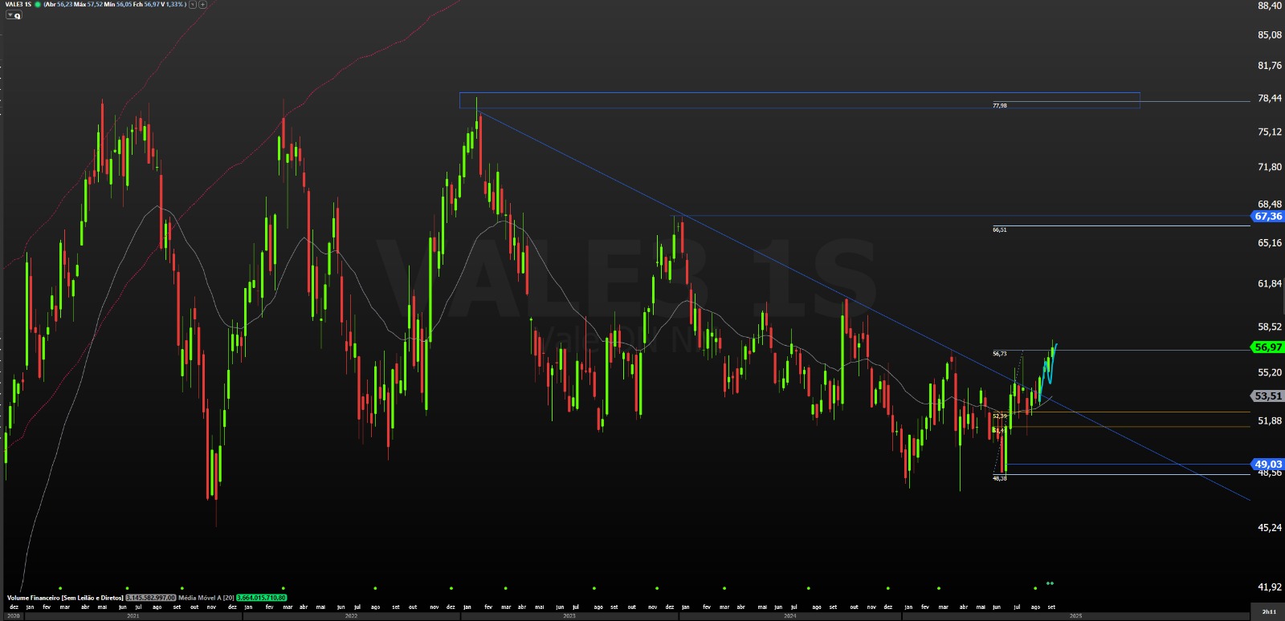
Task: Open the small arrow dropdown beside the price summary
Action: click(193, 5)
